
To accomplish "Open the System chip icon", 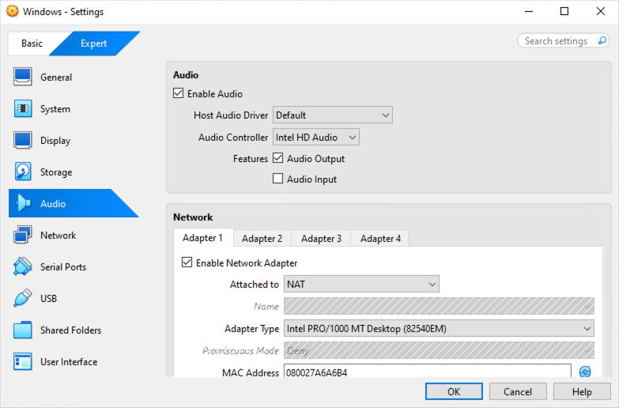I will [22, 108].
